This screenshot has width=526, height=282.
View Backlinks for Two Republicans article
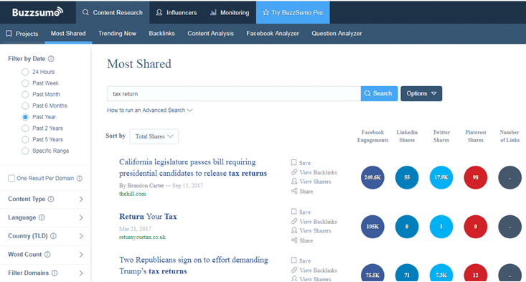(x=314, y=270)
